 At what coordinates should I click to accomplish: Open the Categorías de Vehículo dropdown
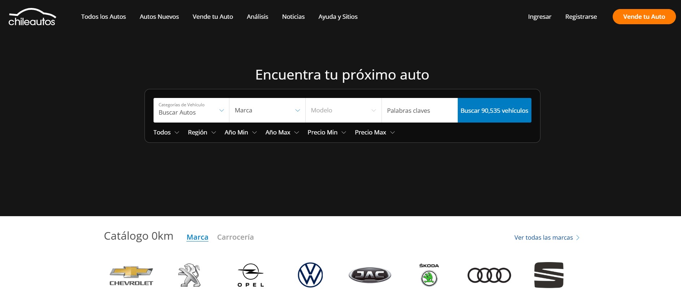click(x=191, y=110)
